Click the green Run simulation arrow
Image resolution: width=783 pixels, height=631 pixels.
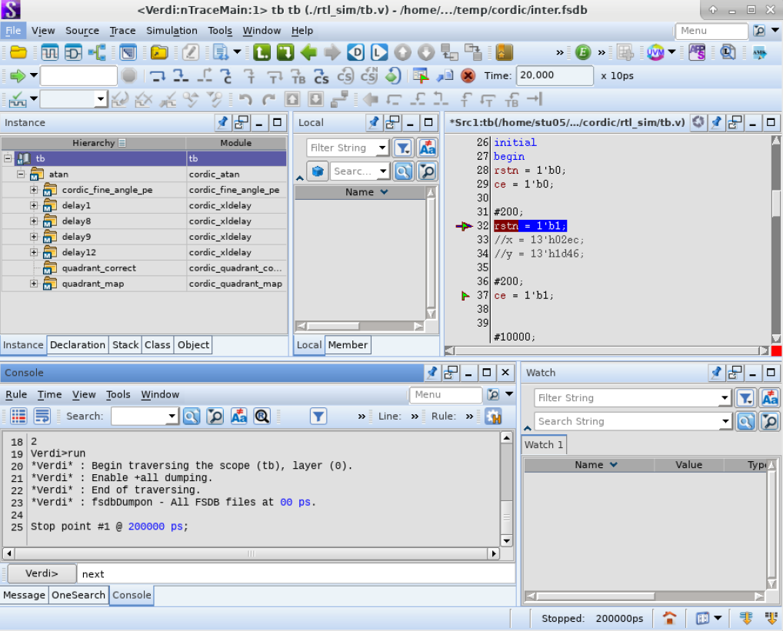coord(18,76)
